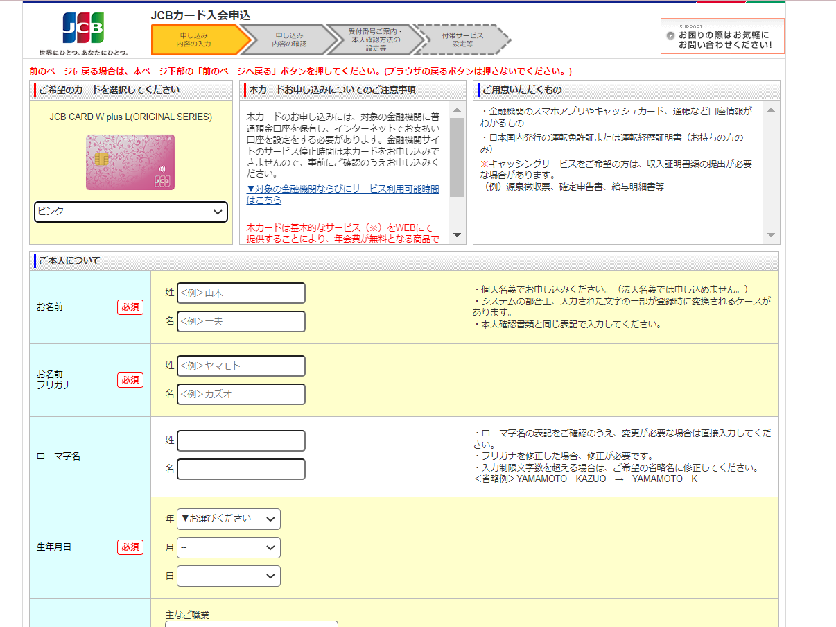Click the note 個人名義でお申し込みください
836x627 pixels.
pyautogui.click(x=614, y=289)
